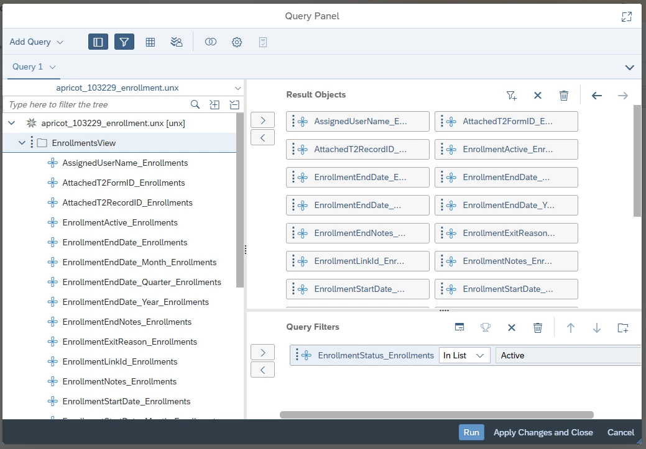Delete all query filters trash icon

coord(538,328)
